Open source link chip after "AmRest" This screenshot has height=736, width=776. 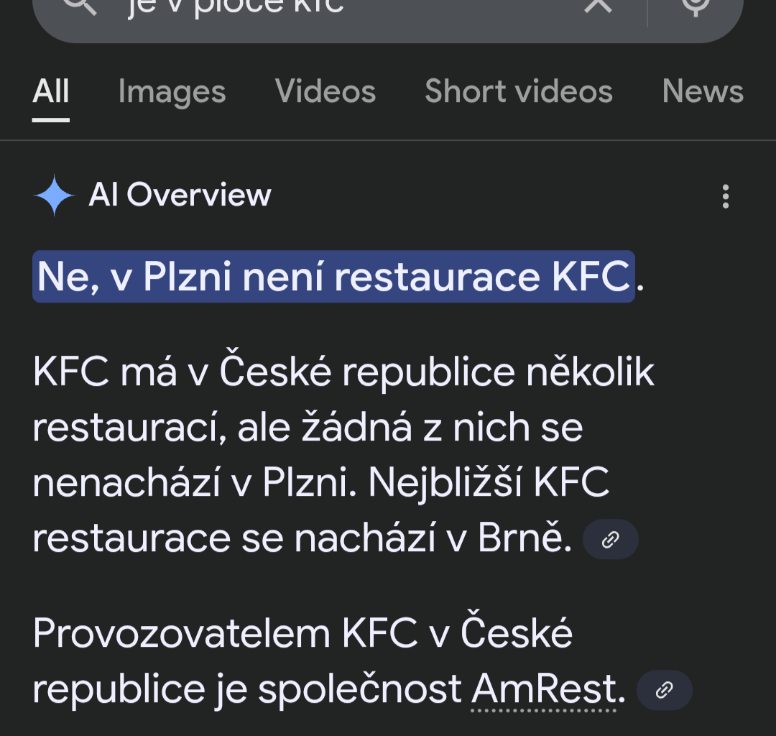(665, 691)
